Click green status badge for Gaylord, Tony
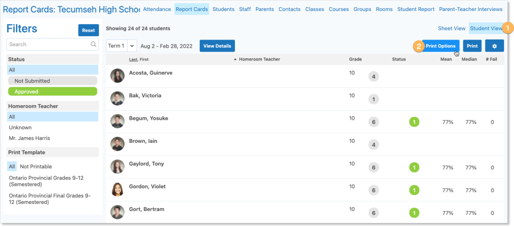 tap(414, 168)
